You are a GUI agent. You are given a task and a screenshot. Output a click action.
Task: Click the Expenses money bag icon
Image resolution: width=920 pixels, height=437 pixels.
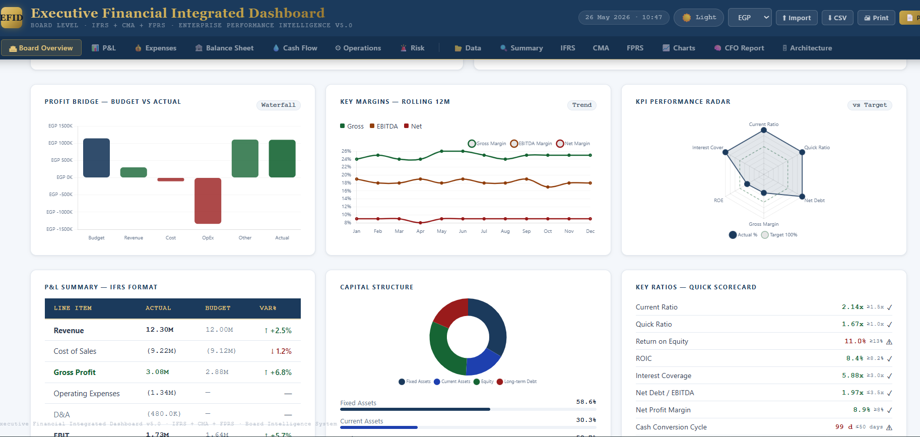[138, 48]
